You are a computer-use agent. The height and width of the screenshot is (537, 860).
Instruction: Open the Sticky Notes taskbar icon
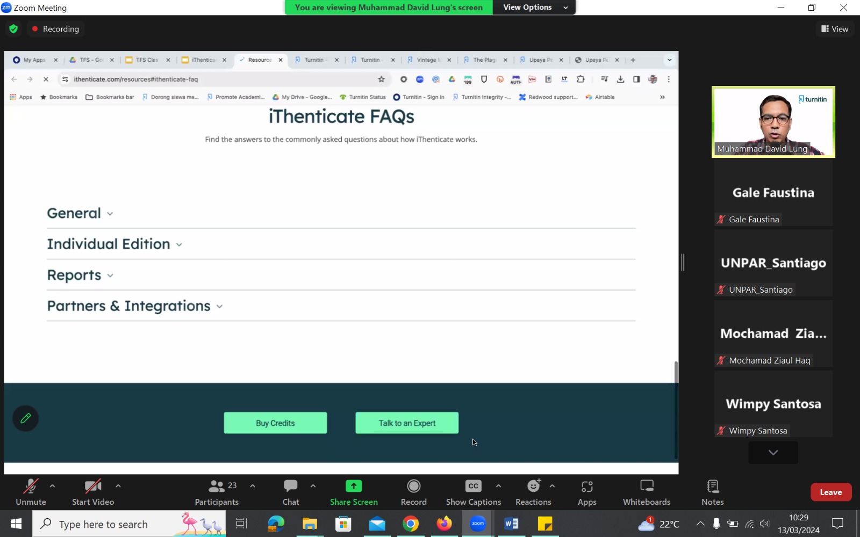coord(545,524)
